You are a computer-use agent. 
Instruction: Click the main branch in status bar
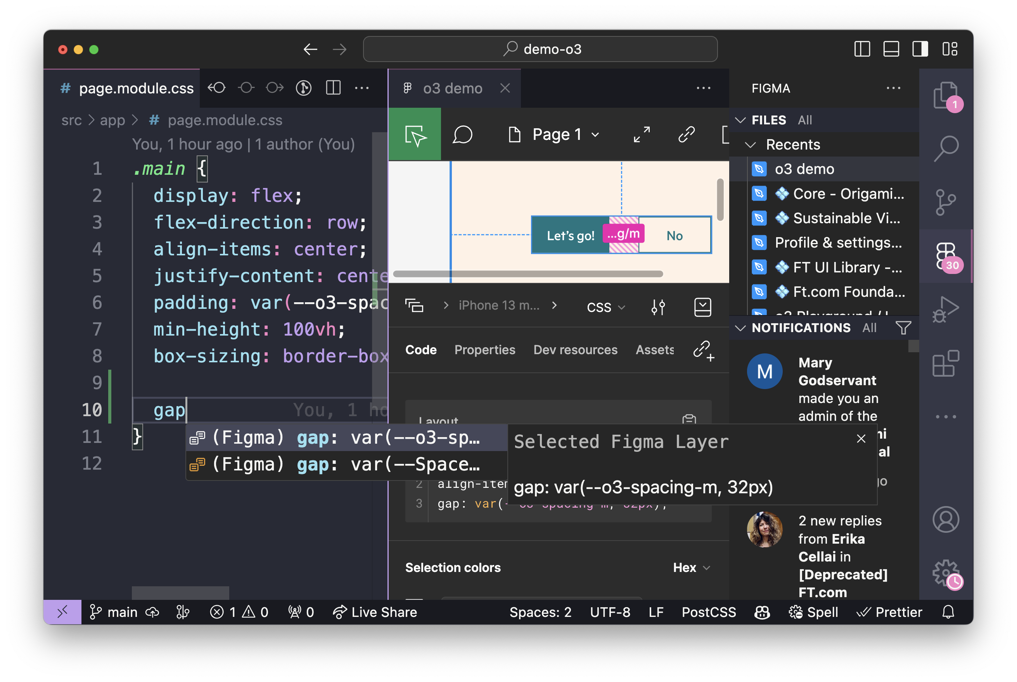pos(114,612)
